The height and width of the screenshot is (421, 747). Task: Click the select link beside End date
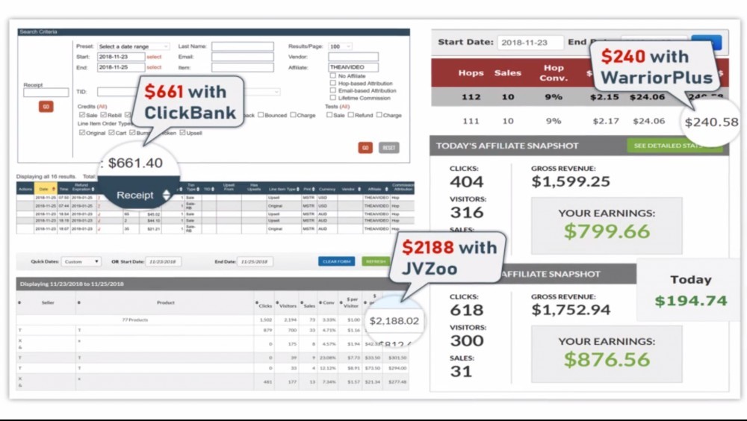(154, 67)
